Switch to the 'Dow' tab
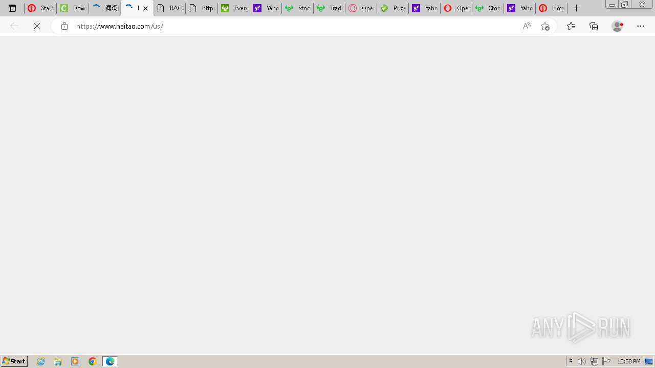655x368 pixels. tap(73, 8)
